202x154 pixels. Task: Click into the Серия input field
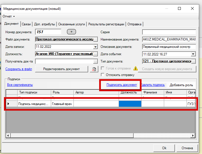pyautogui.click(x=169, y=32)
